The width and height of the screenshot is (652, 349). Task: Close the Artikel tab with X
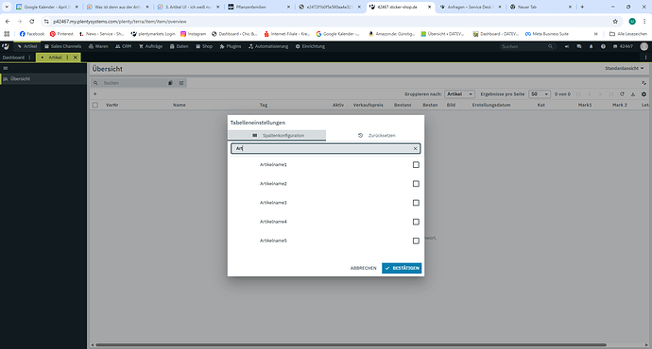click(x=76, y=58)
